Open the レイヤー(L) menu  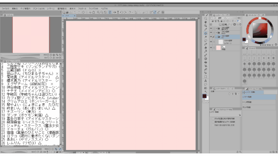pos(51,9)
